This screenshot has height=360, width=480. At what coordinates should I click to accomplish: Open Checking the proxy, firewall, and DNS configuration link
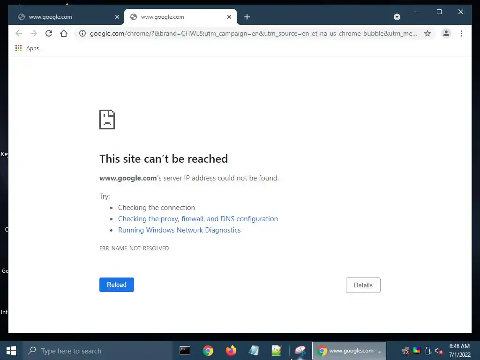pyautogui.click(x=198, y=219)
